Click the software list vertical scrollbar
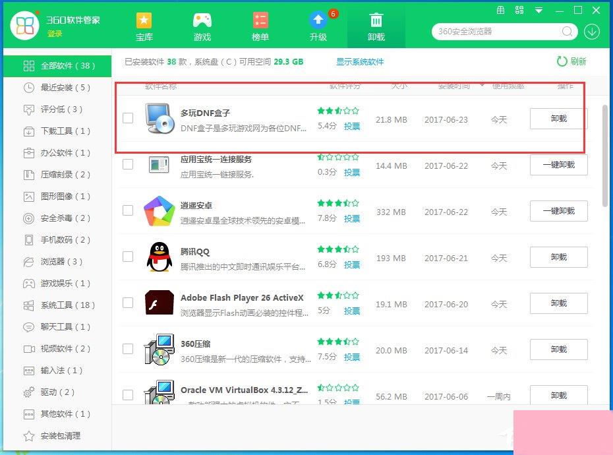 click(605, 156)
